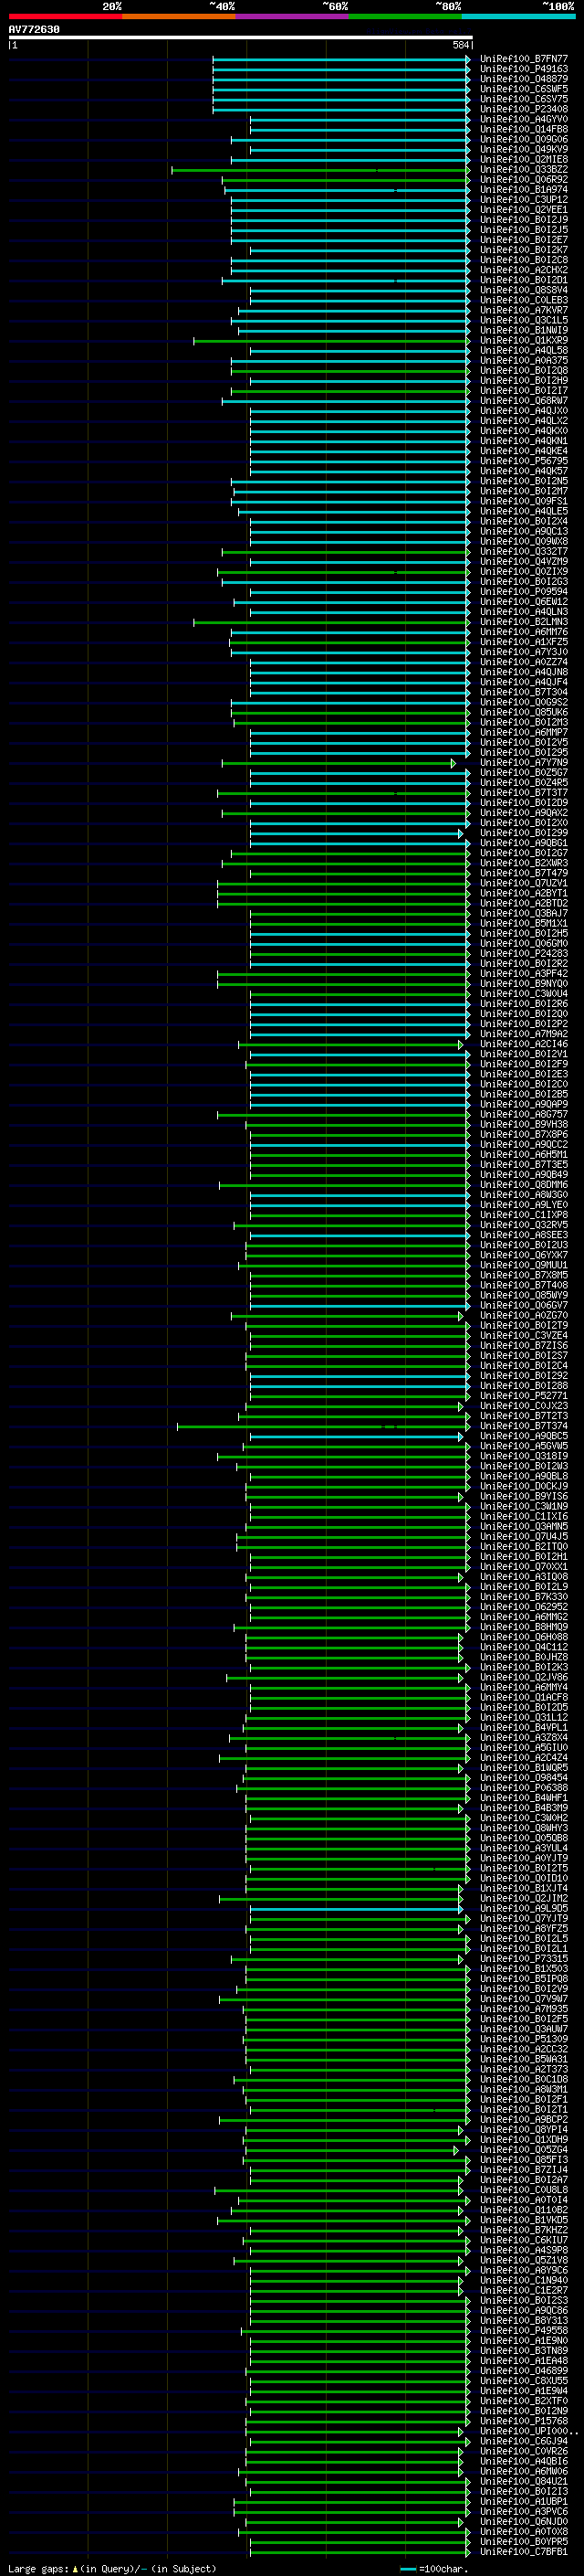This screenshot has width=584, height=2576.
Task: Select the UniRef100_A9LYE0 label
Action: tap(523, 1205)
